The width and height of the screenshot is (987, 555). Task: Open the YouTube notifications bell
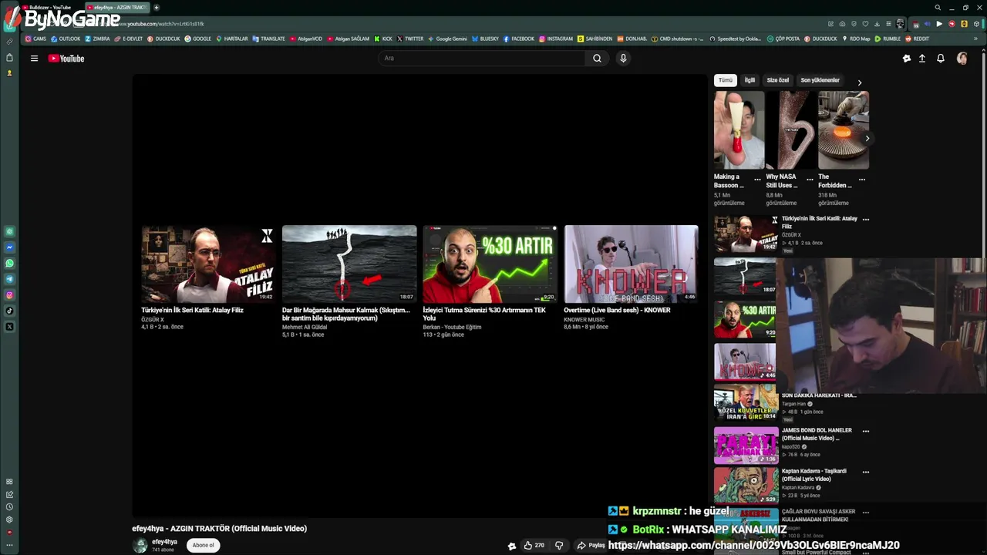click(x=941, y=59)
